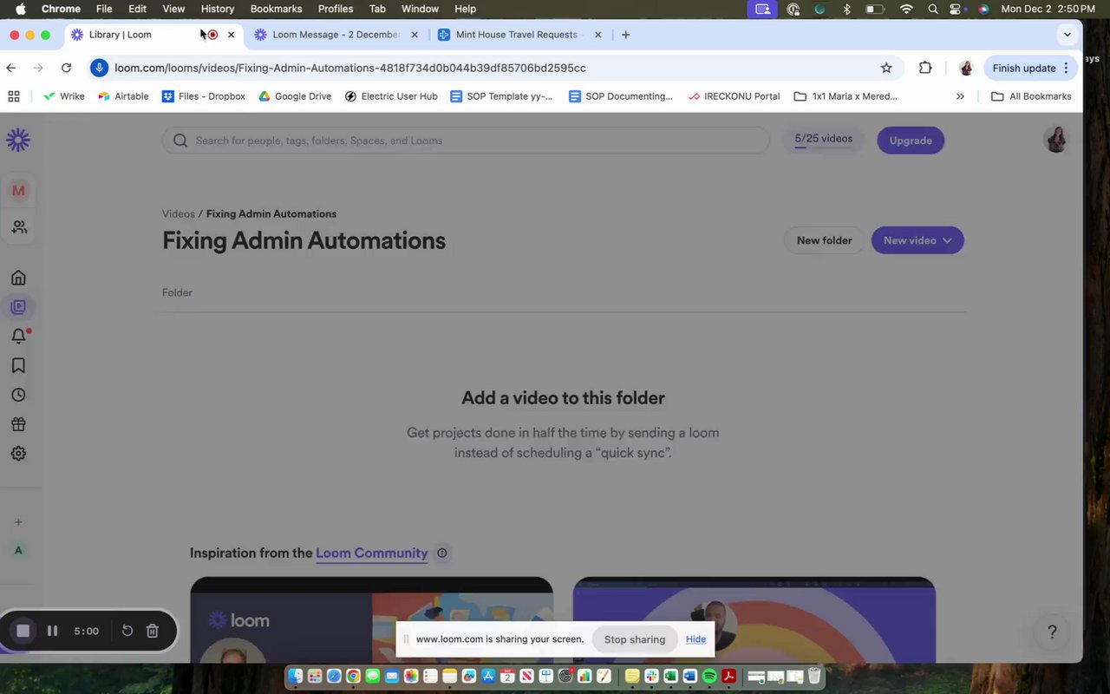Open the gift icon in Loom sidebar
The height and width of the screenshot is (694, 1110).
point(18,424)
